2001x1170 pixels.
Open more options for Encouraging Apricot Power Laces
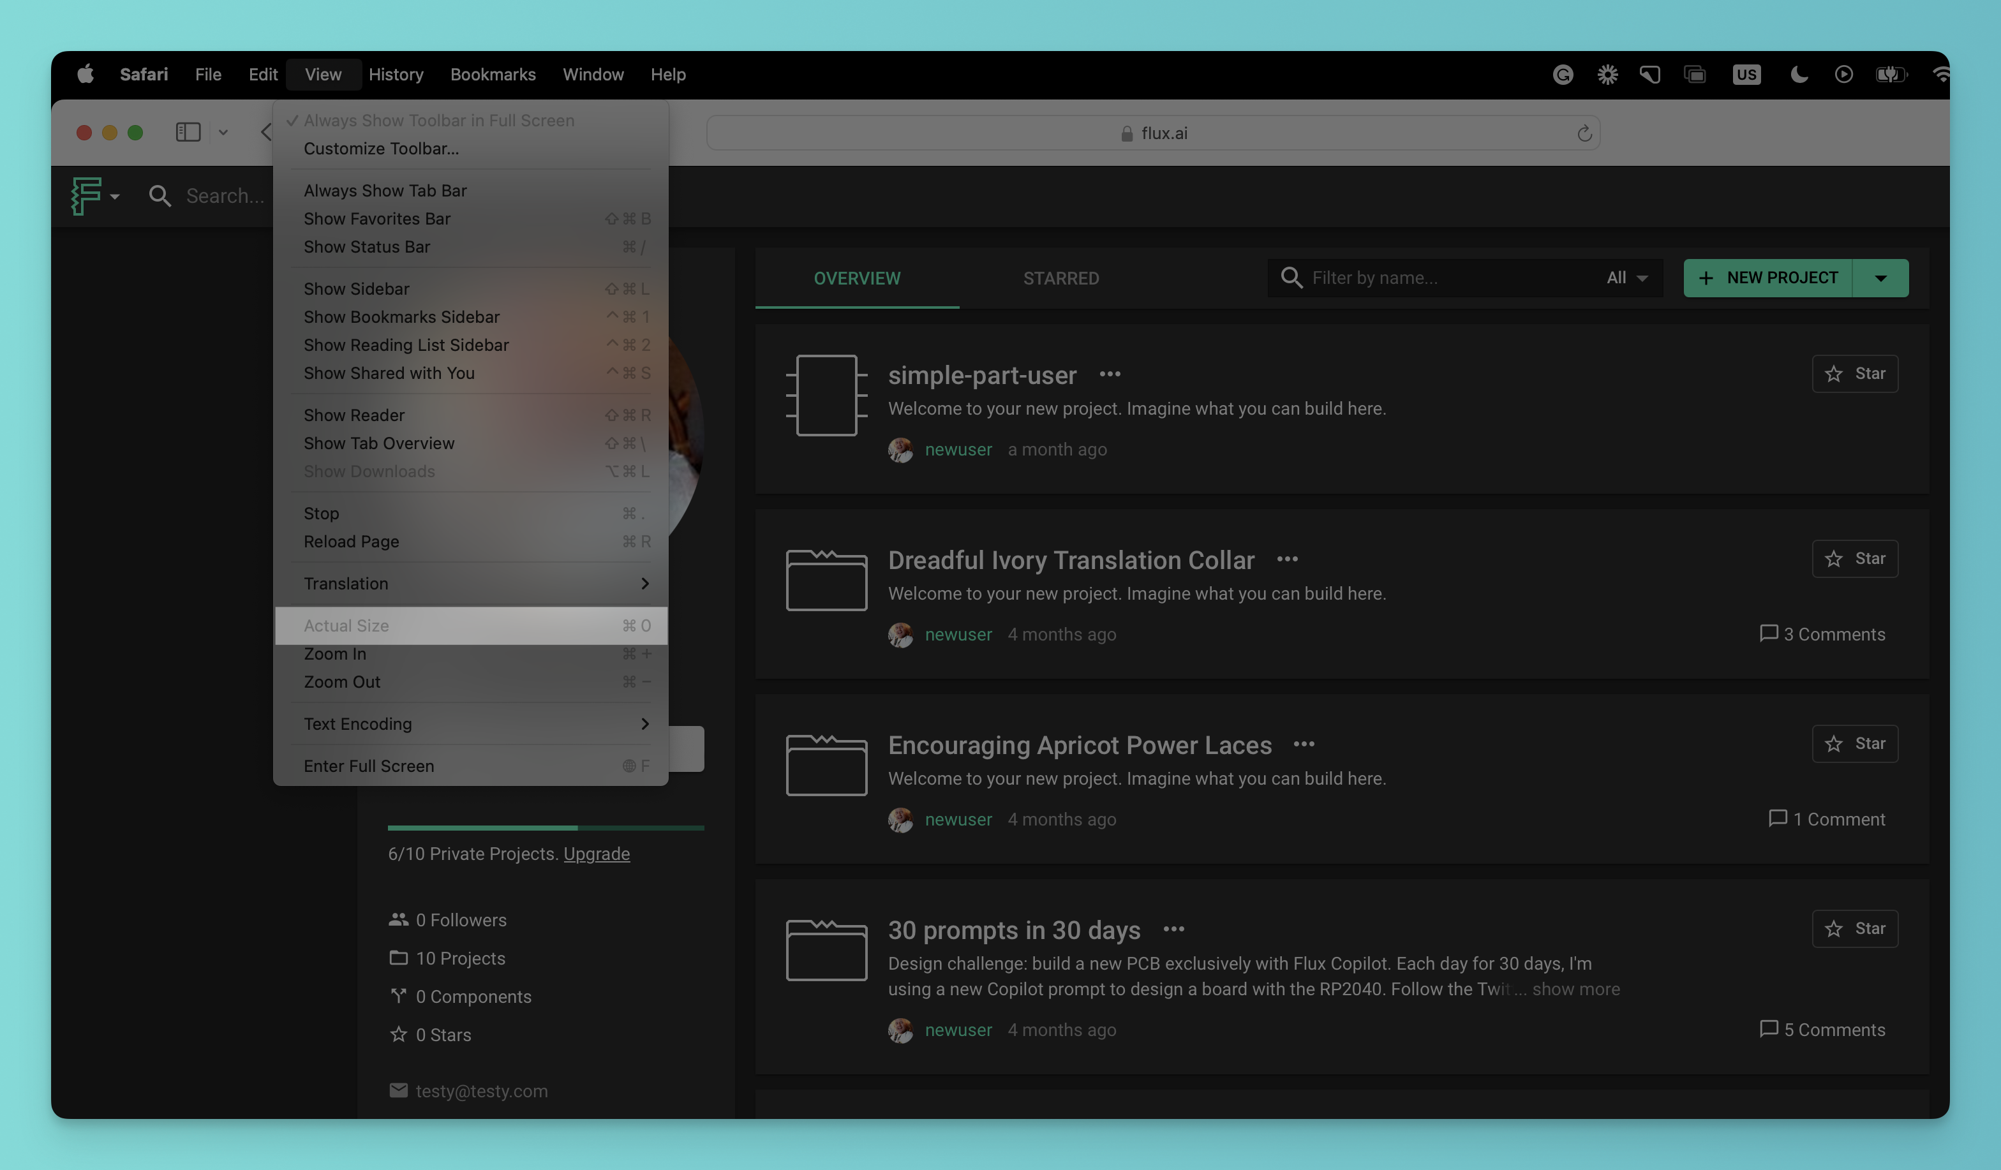coord(1303,744)
